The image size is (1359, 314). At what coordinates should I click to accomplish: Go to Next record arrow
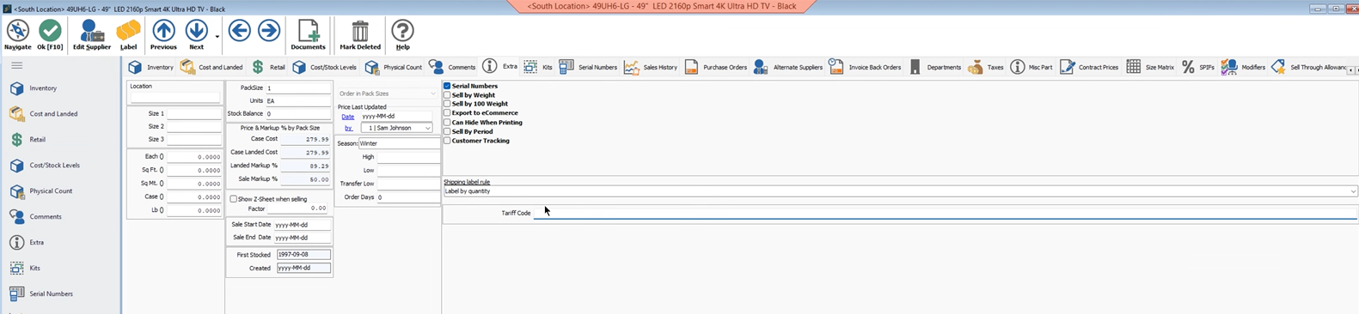click(196, 34)
